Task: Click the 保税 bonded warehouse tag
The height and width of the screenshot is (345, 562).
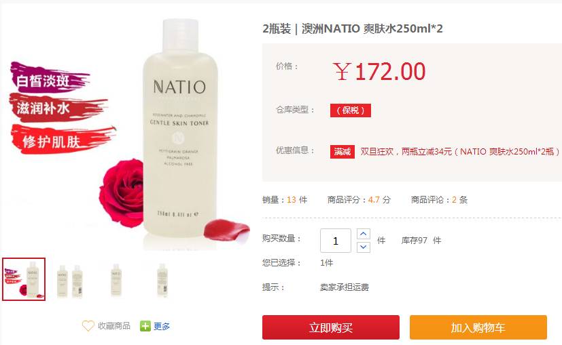Action: [x=351, y=110]
